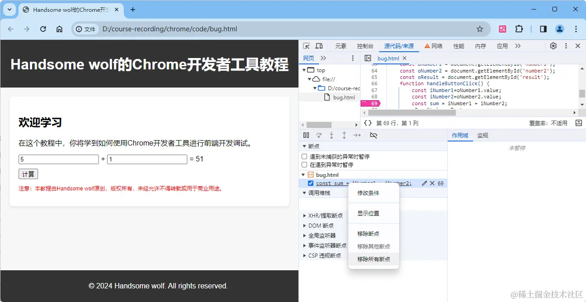This screenshot has height=302, width=586.
Task: Click the second number input containing 1
Action: click(147, 160)
